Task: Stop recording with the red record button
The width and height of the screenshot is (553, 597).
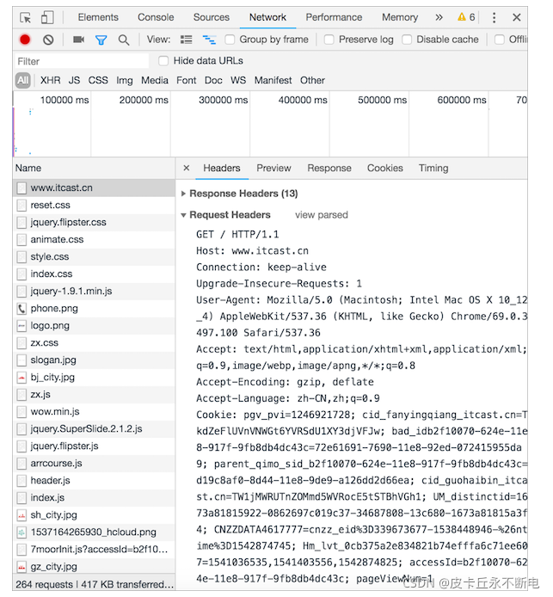Action: point(25,40)
